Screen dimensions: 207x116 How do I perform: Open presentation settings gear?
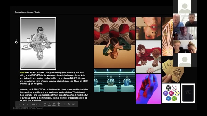(69, 104)
